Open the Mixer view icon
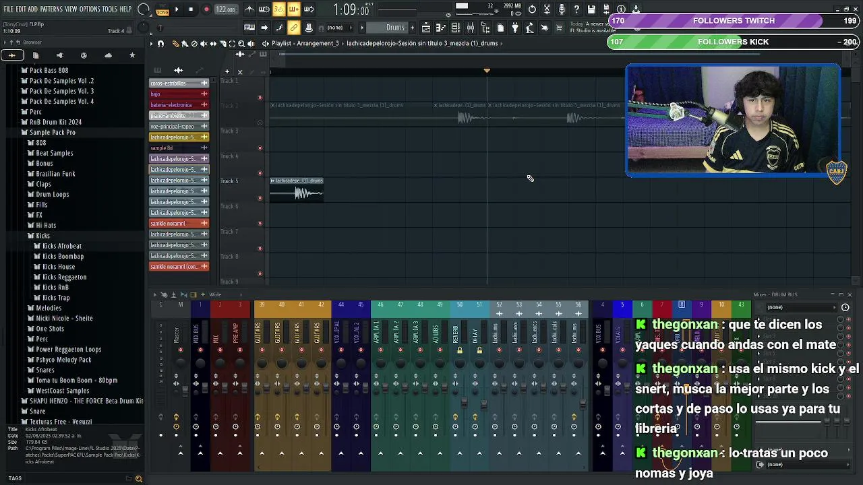 [471, 28]
